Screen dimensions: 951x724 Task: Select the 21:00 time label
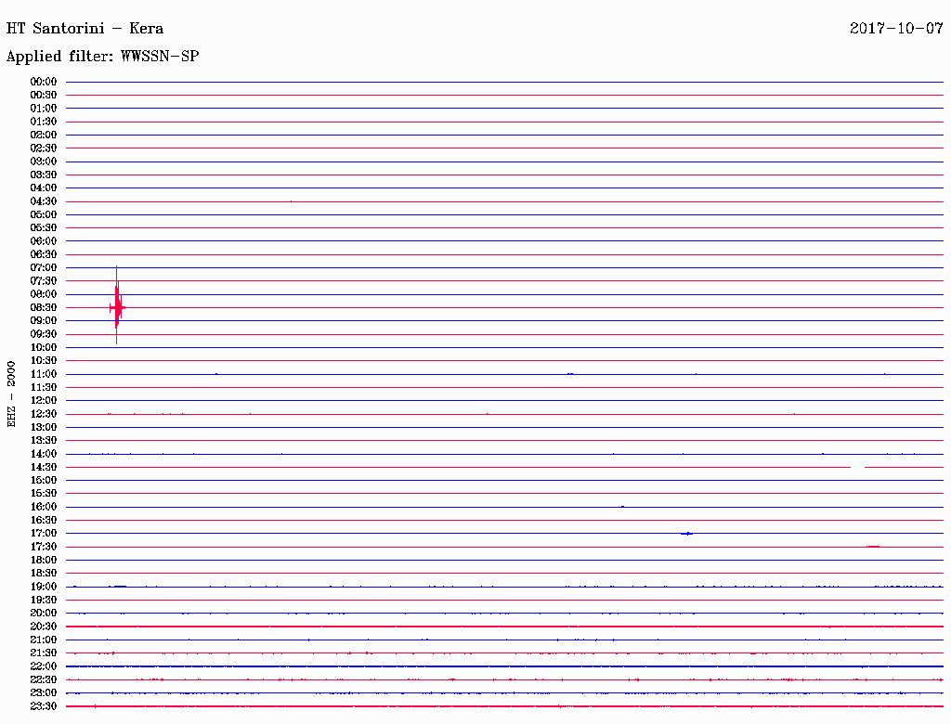pyautogui.click(x=44, y=640)
